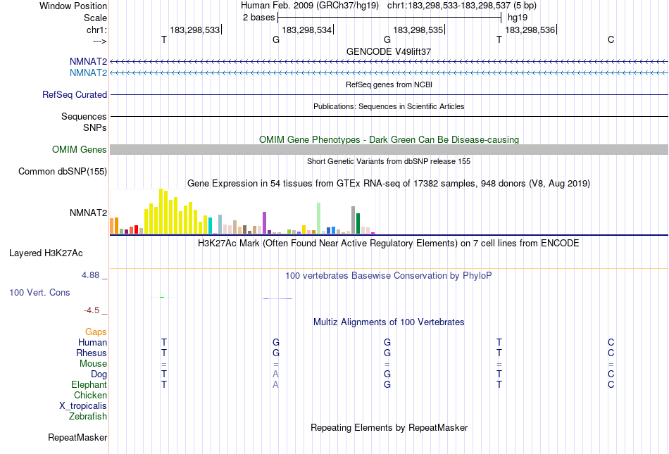Select the Human species row label
The image size is (669, 454).
92,342
